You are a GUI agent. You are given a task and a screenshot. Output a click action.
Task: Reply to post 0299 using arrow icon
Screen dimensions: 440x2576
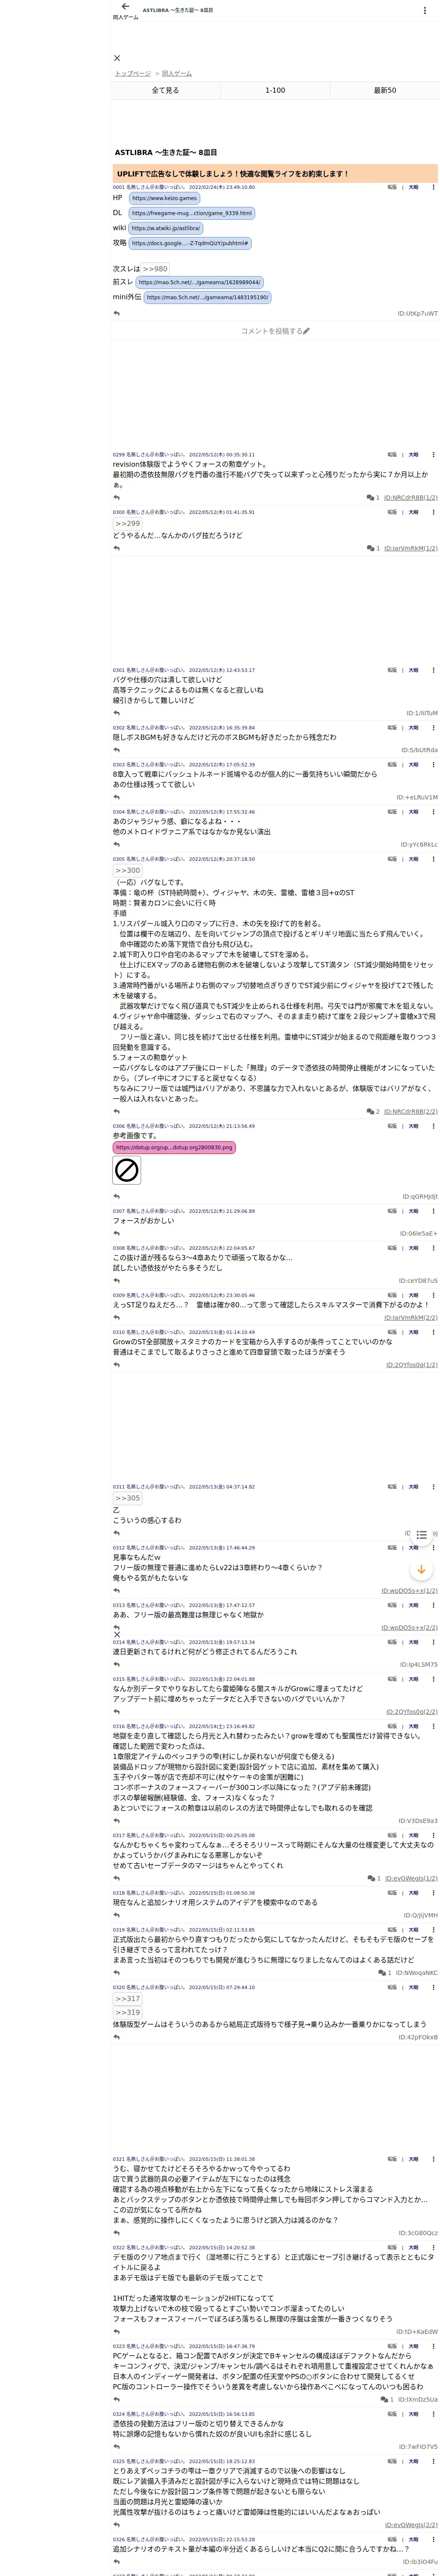point(117,497)
